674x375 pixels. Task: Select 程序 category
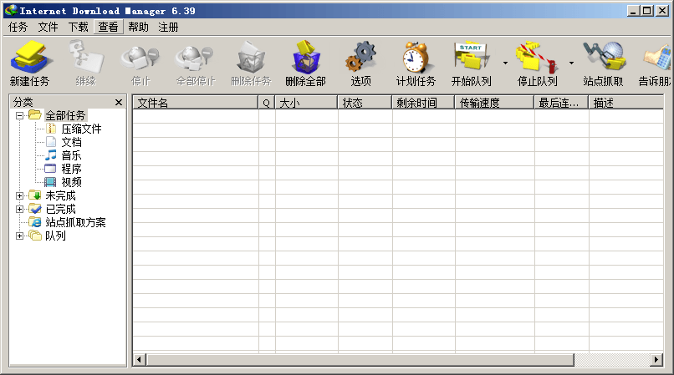click(x=71, y=169)
